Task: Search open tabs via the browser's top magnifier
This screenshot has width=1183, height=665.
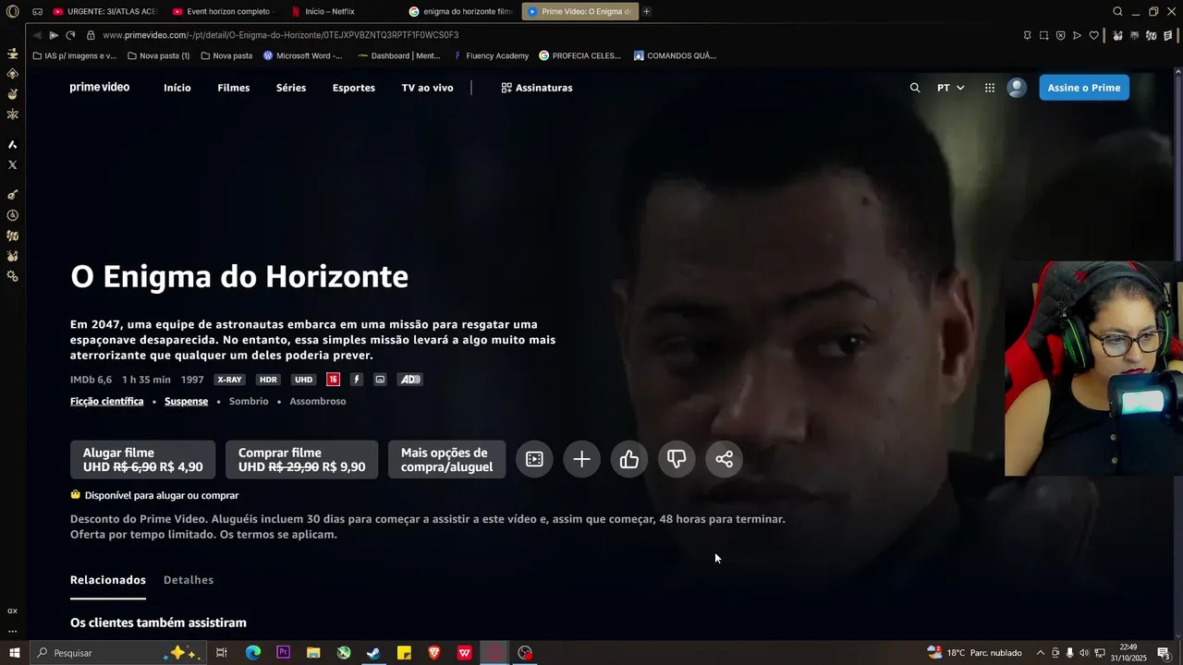Action: [x=1117, y=11]
